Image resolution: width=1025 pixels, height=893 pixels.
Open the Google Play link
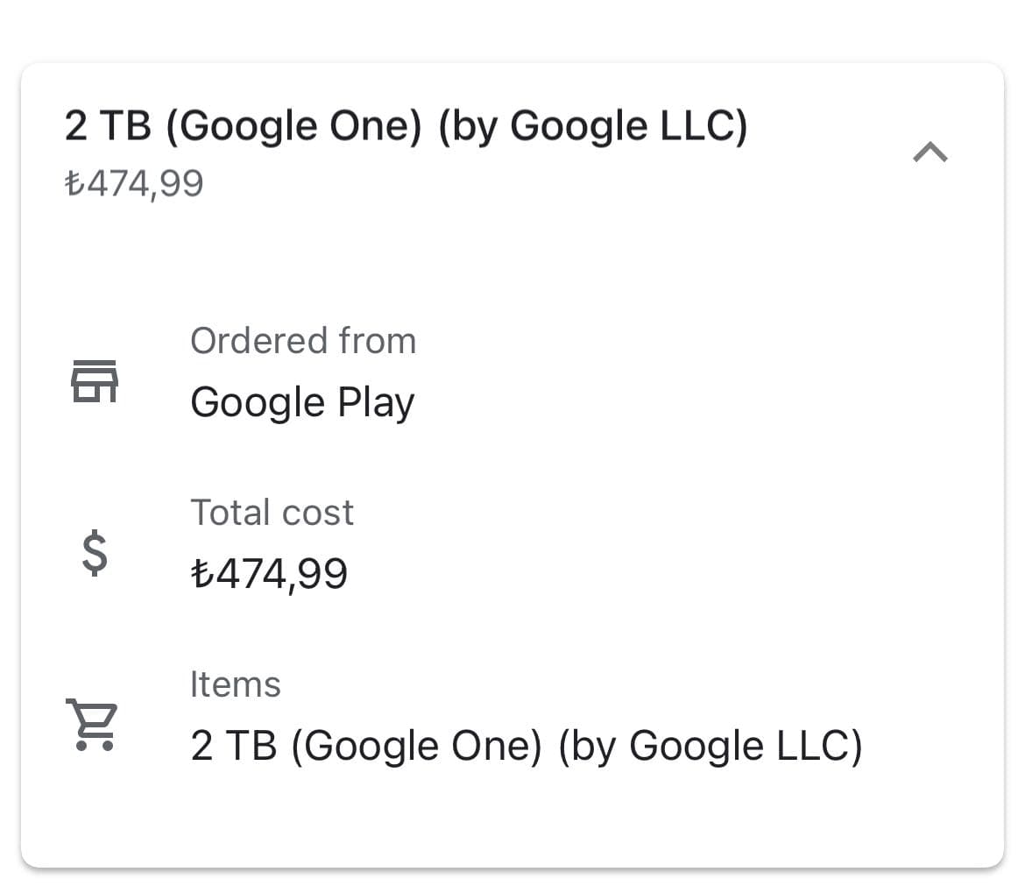click(302, 401)
